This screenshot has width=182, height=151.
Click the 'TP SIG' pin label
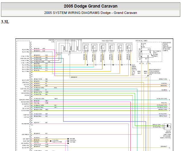click(27, 87)
